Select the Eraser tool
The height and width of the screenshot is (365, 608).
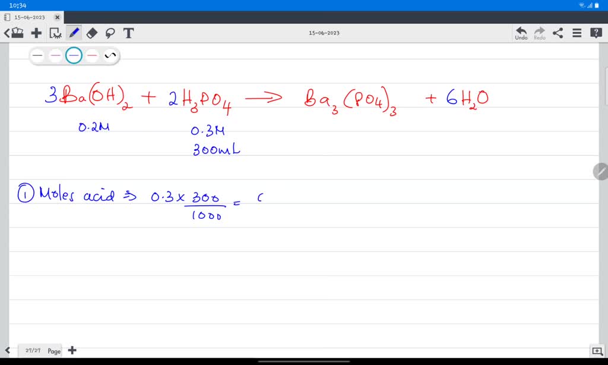click(x=91, y=33)
